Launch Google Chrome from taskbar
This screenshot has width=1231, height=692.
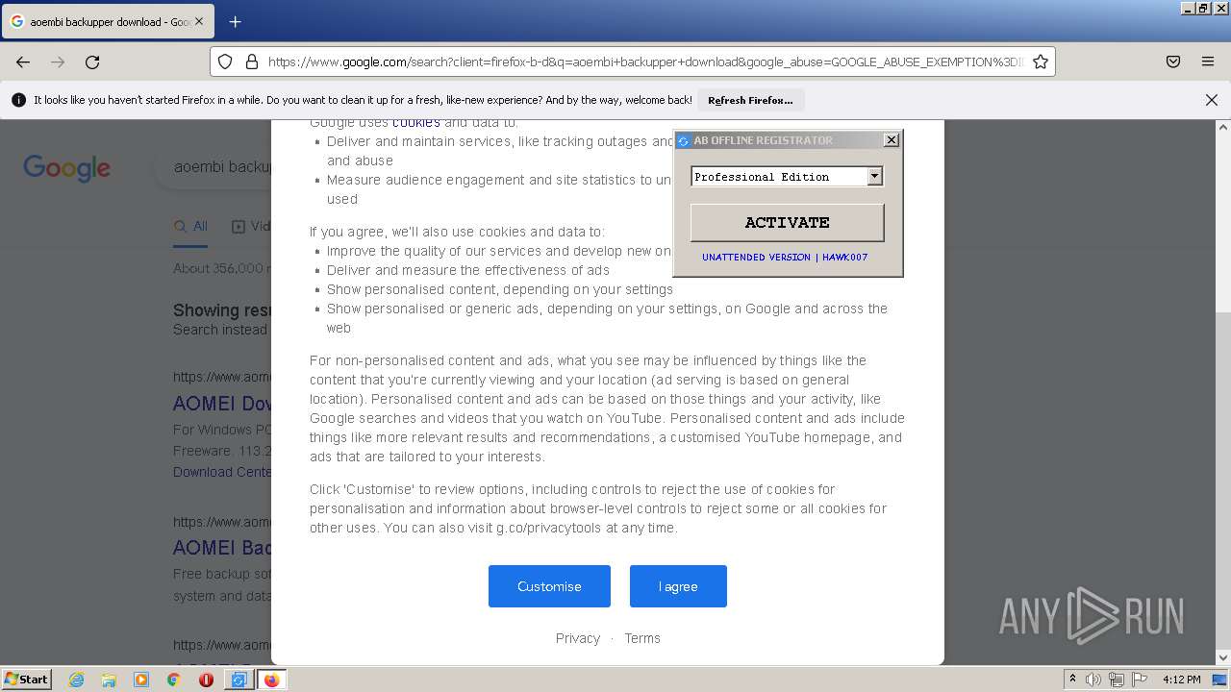pos(173,680)
